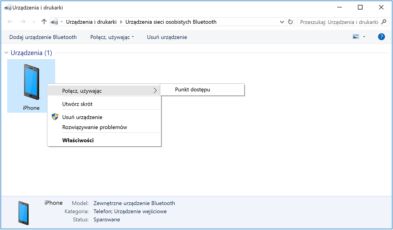Viewport: 393px width, 230px height.
Task: Click the breadcrumb chevron before Urządzenia sieci
Action: (x=121, y=22)
